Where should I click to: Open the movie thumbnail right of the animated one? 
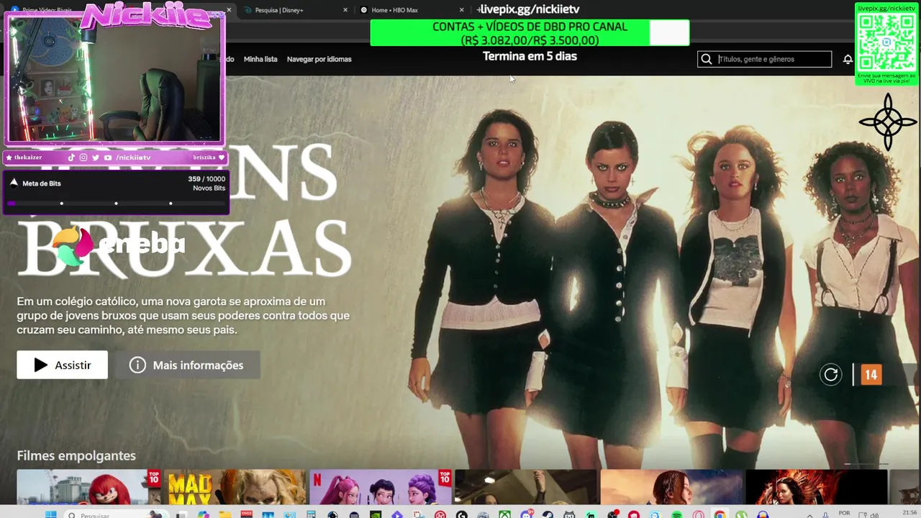coord(526,487)
